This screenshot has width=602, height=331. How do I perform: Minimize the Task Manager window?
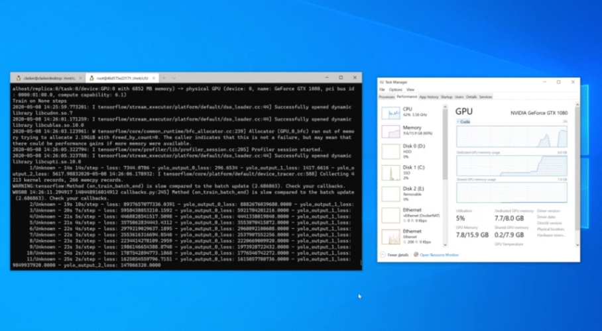544,82
